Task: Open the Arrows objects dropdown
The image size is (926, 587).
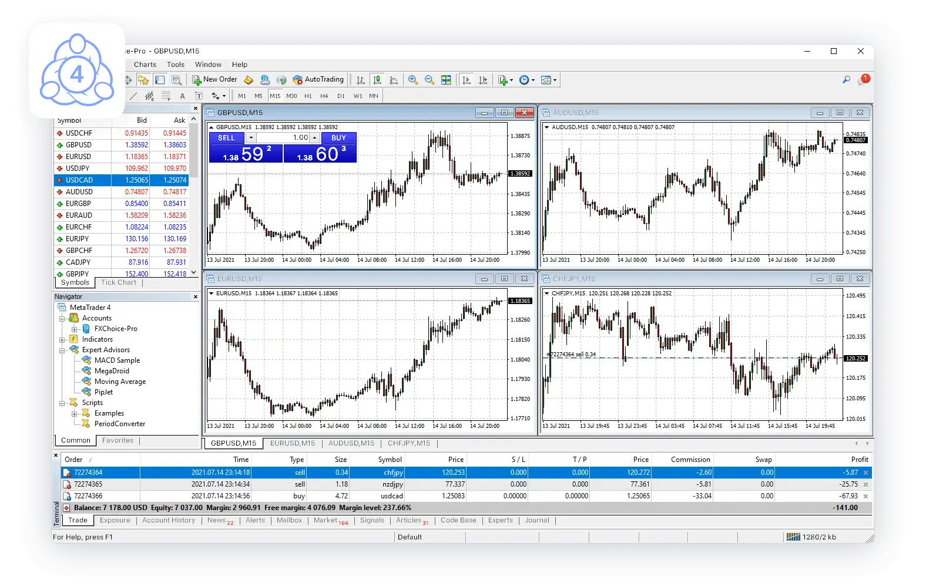Action: coord(218,96)
